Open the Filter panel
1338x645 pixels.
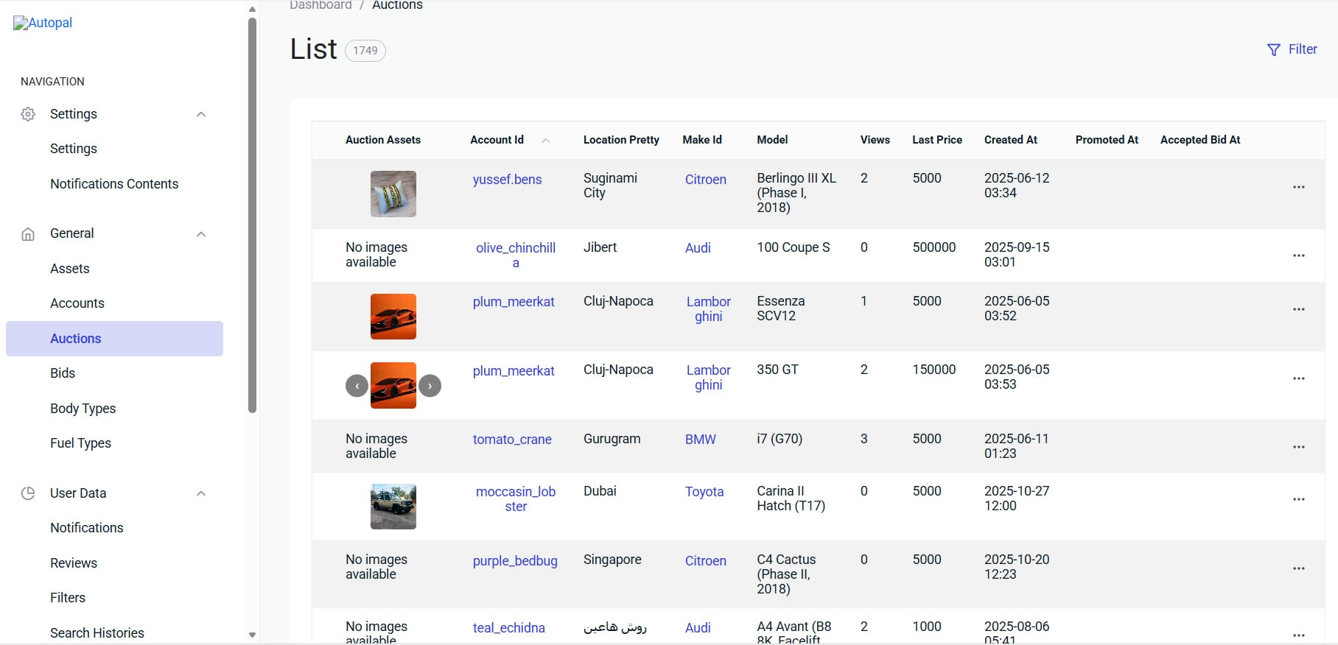pyautogui.click(x=1292, y=49)
